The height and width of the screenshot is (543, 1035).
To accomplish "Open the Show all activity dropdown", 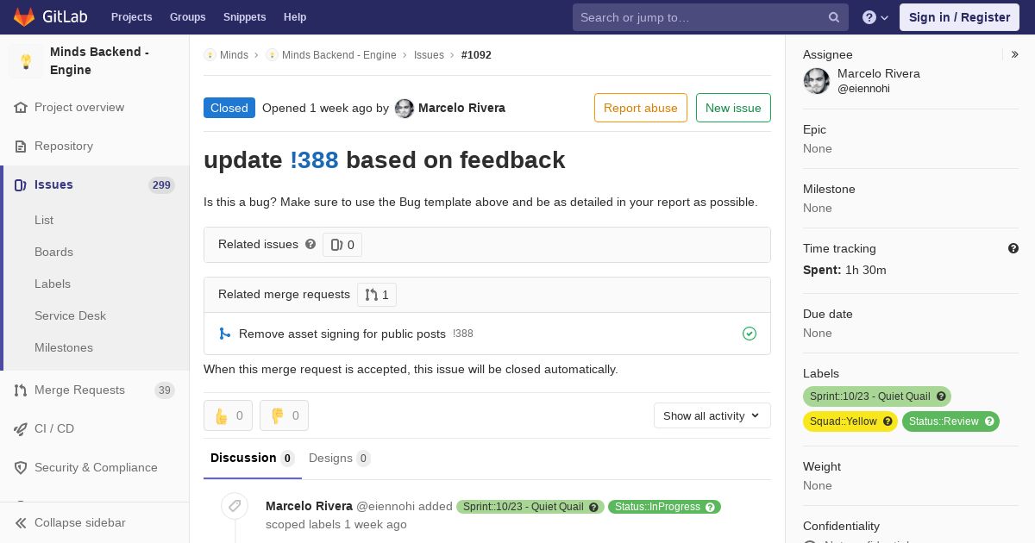I will (x=712, y=415).
